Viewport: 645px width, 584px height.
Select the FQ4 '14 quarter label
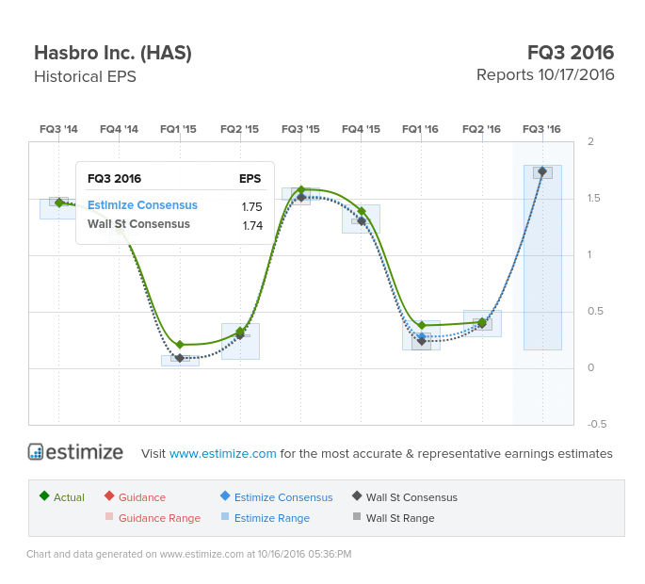point(119,129)
